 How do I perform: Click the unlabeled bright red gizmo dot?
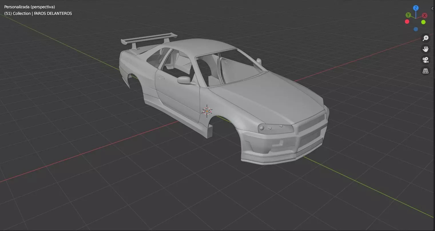(407, 22)
